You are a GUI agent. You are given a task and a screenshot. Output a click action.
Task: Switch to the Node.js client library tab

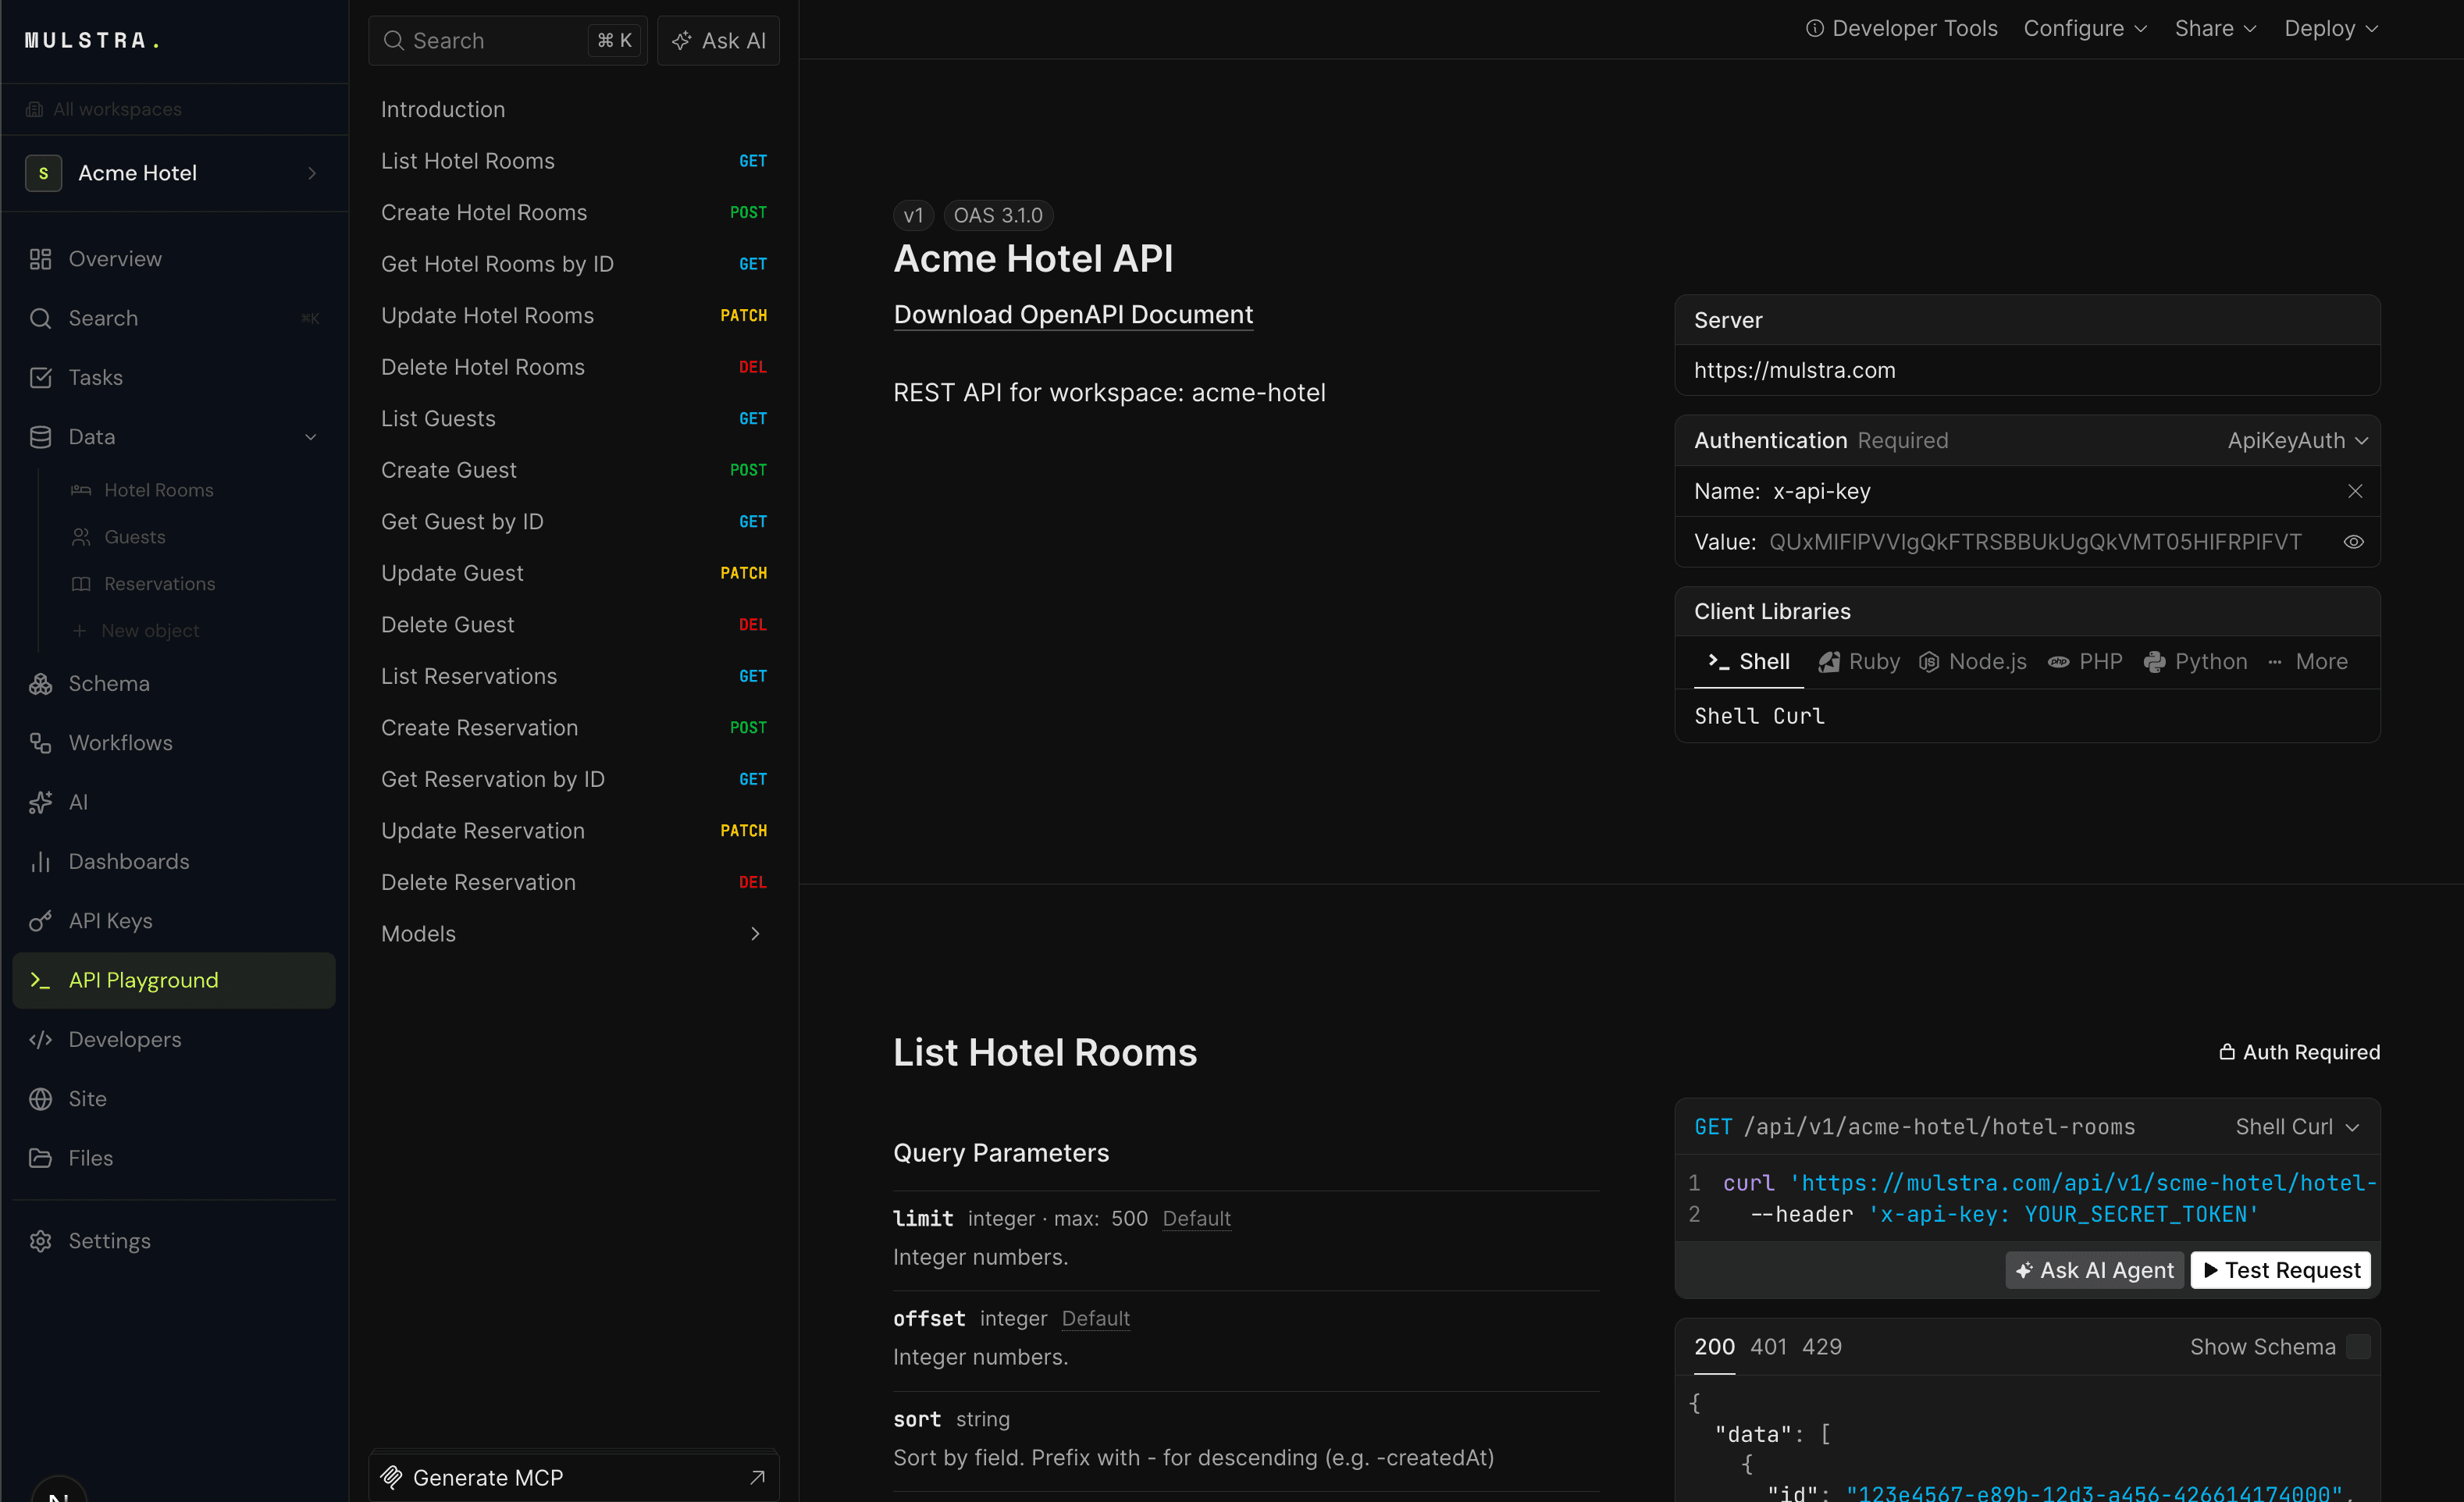(1973, 662)
